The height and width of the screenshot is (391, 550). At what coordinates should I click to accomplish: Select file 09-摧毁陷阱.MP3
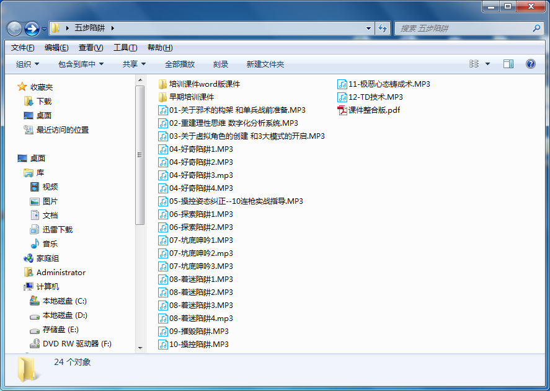point(193,331)
